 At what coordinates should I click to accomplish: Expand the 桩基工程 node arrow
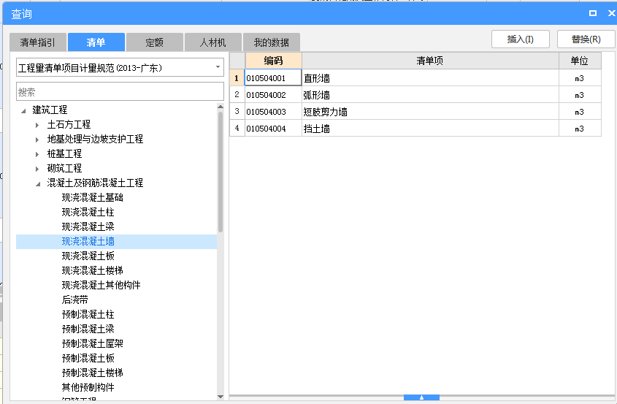(37, 154)
